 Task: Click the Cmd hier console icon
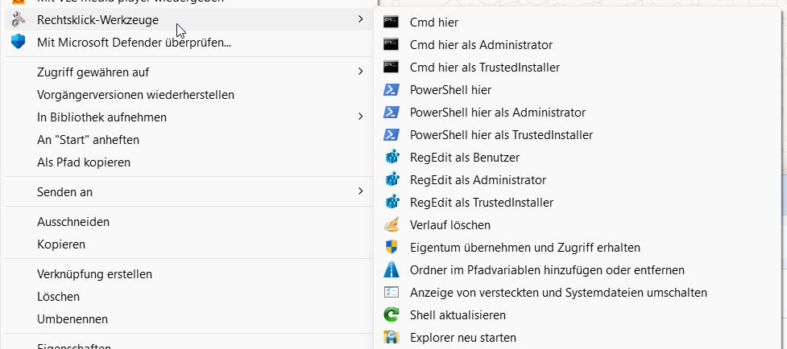pyautogui.click(x=392, y=23)
